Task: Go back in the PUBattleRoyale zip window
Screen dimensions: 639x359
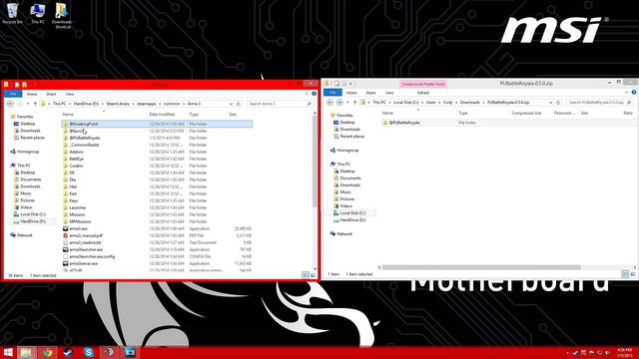Action: [330, 103]
